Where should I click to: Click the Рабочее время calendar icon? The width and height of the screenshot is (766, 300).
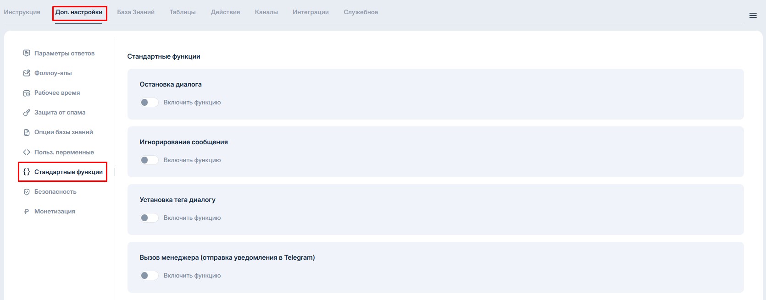pos(27,93)
